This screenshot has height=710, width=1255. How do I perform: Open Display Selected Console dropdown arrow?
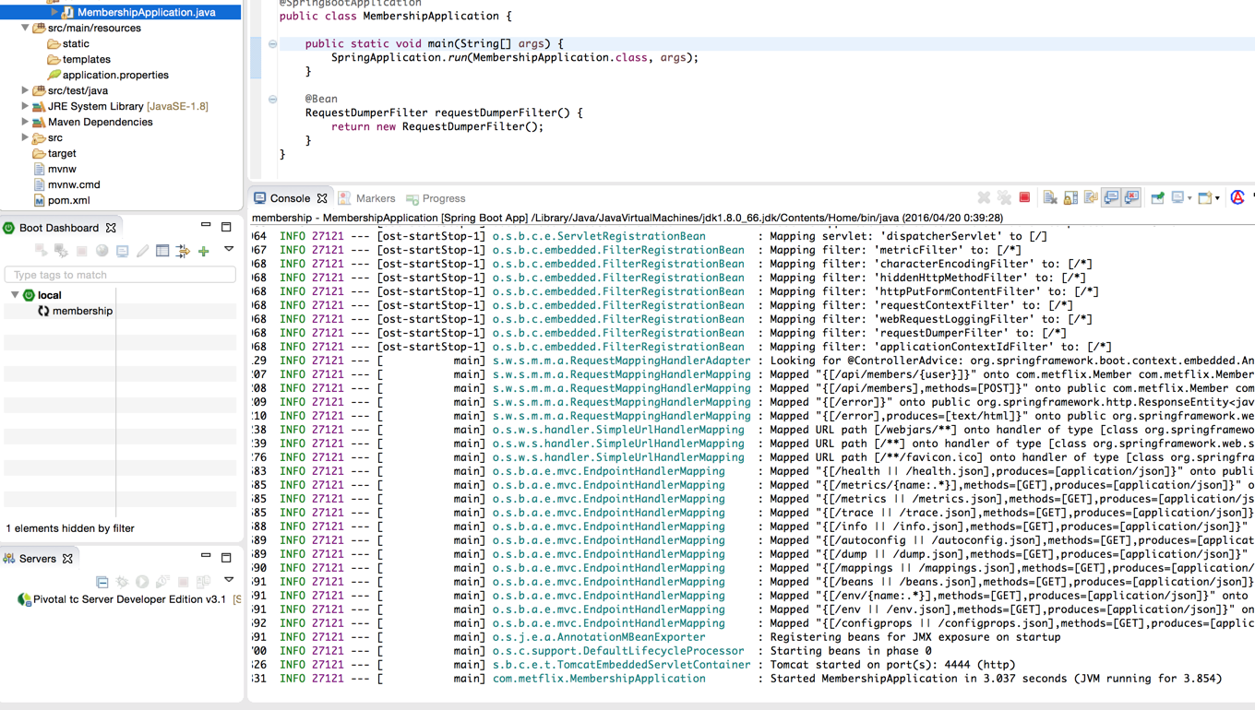[1189, 198]
